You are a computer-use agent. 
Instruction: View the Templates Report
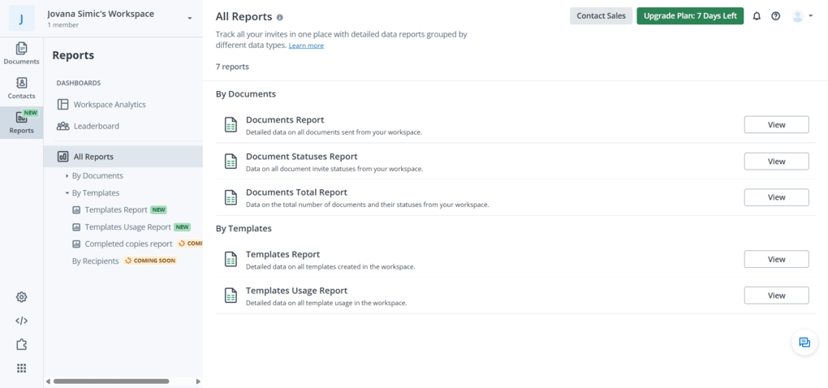776,259
